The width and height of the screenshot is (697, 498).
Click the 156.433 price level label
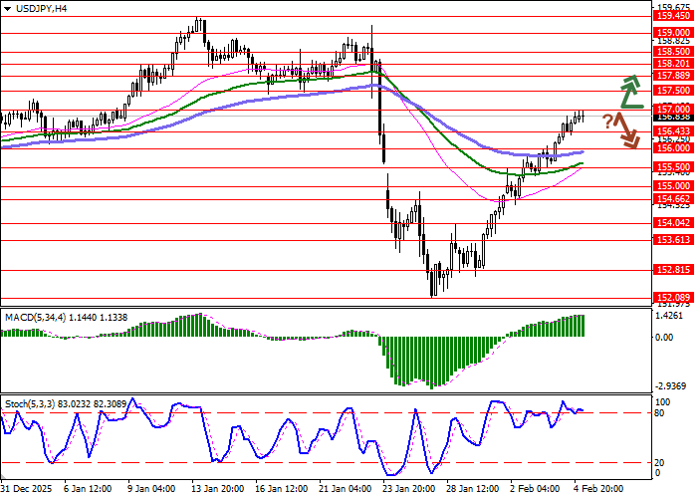[673, 130]
